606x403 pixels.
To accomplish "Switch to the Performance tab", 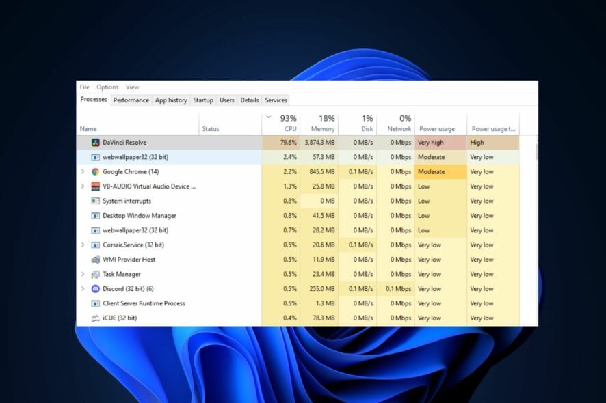I will pos(131,100).
